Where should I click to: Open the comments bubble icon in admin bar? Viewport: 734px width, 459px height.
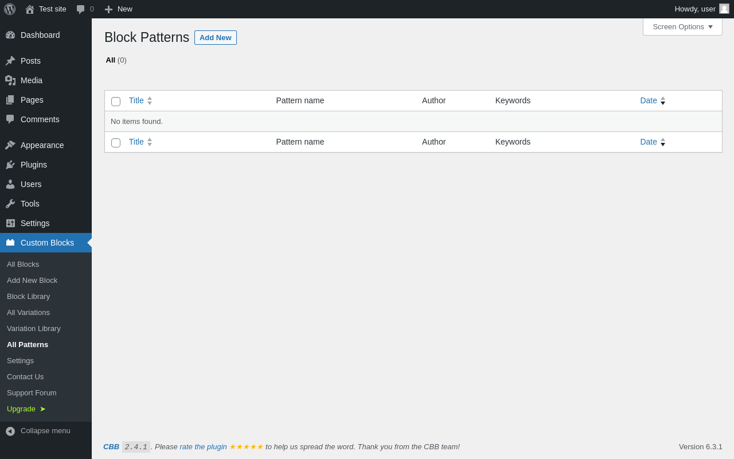80,9
